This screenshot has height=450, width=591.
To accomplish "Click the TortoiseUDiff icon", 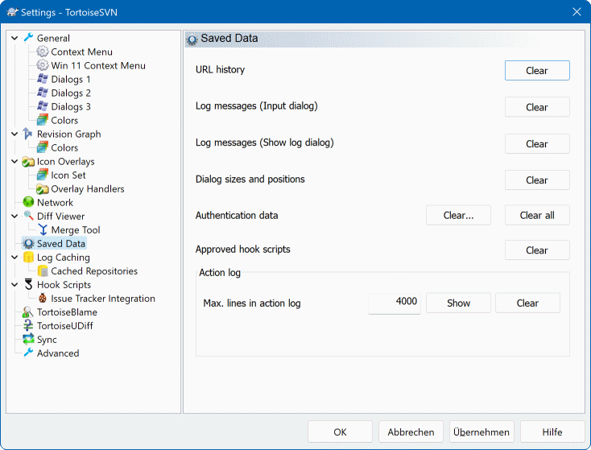I will [x=28, y=326].
